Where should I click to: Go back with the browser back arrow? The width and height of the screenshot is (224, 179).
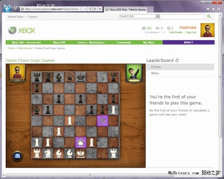point(8,9)
